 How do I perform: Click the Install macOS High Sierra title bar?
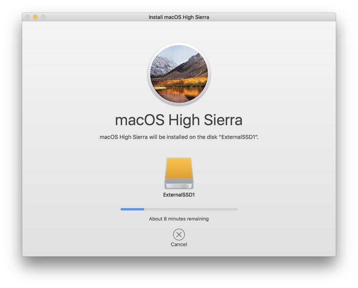[179, 17]
